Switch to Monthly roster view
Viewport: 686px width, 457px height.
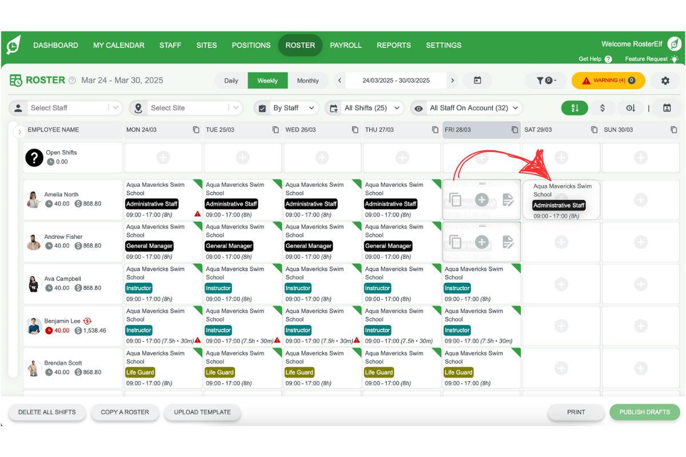point(308,81)
